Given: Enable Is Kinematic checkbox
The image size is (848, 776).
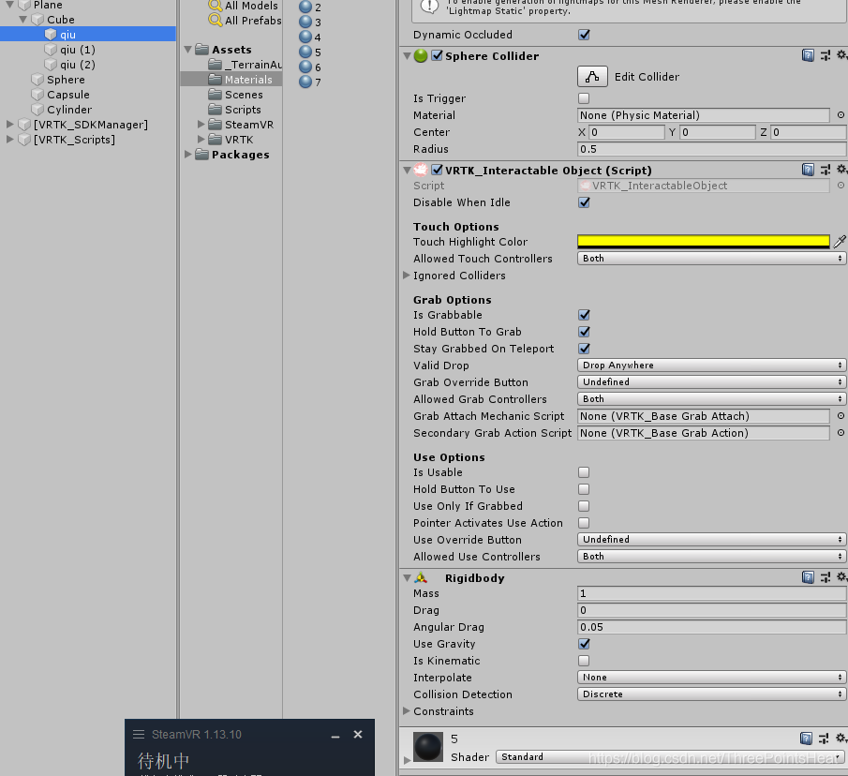Looking at the screenshot, I should [584, 661].
